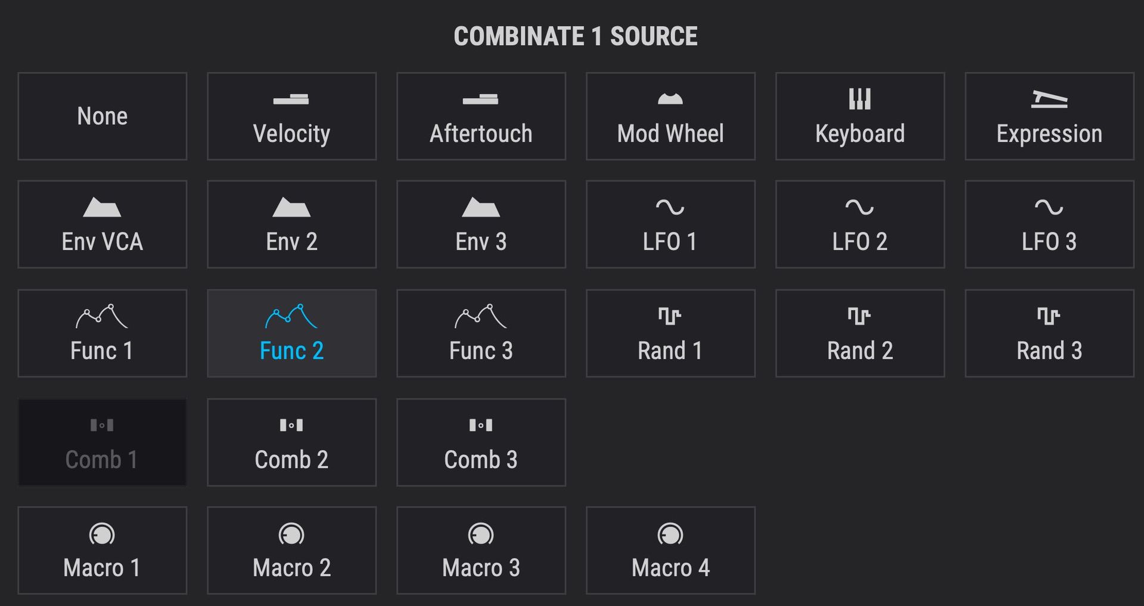Click the highlighted Func 2 source

(x=291, y=333)
